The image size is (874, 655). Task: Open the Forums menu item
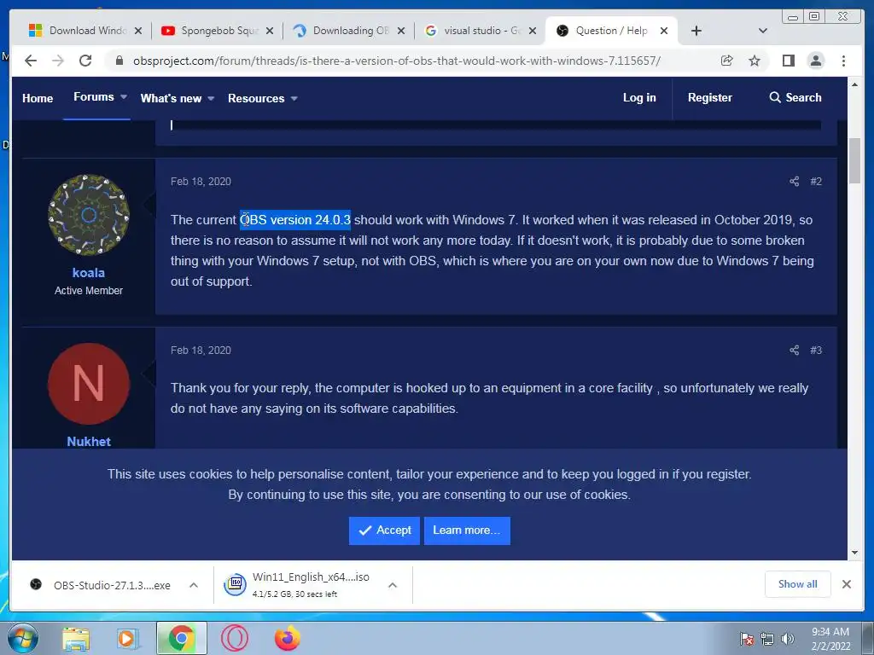pos(94,97)
